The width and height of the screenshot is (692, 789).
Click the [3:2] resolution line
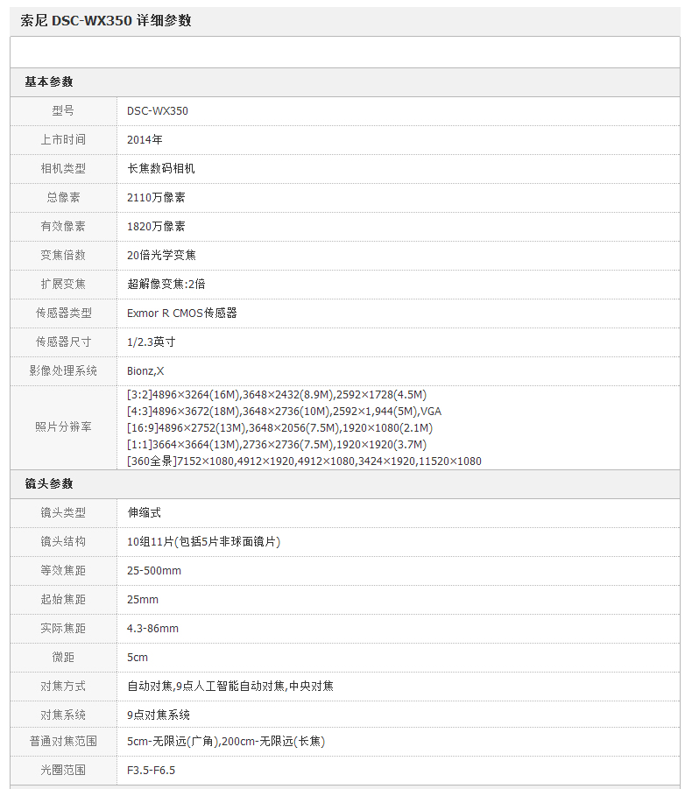click(x=277, y=394)
